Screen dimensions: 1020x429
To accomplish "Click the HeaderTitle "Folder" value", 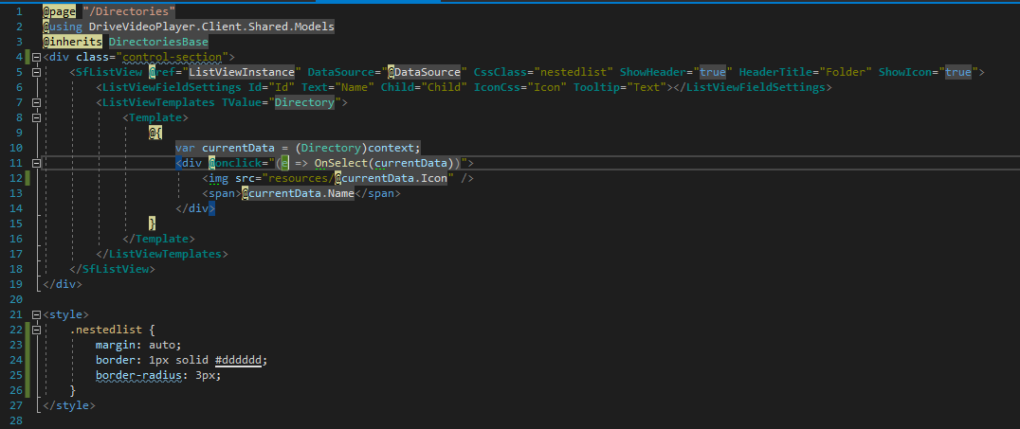I will 846,72.
